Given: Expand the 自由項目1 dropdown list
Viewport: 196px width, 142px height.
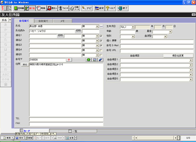Looking at the screenshot, I should coord(191,60).
